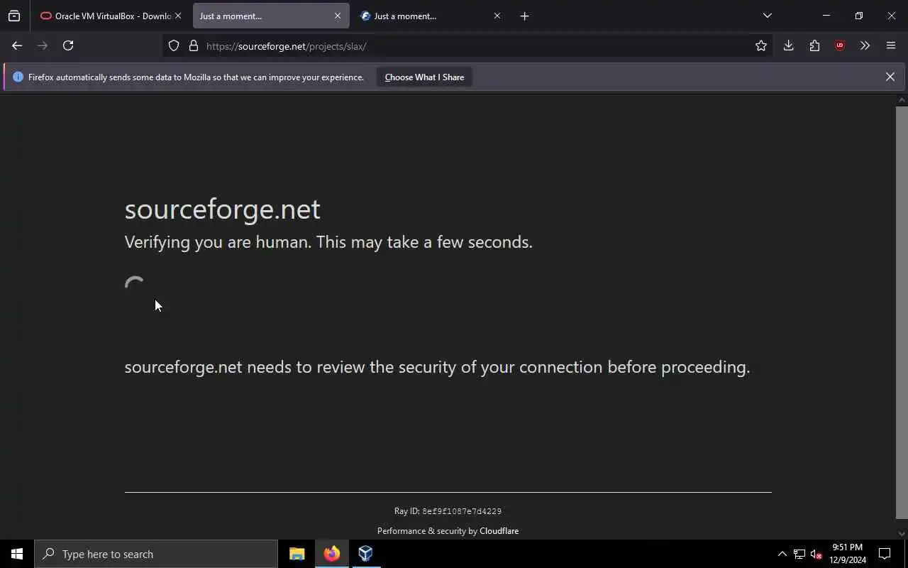
Task: Show more tools overflow chevron
Action: [x=865, y=45]
